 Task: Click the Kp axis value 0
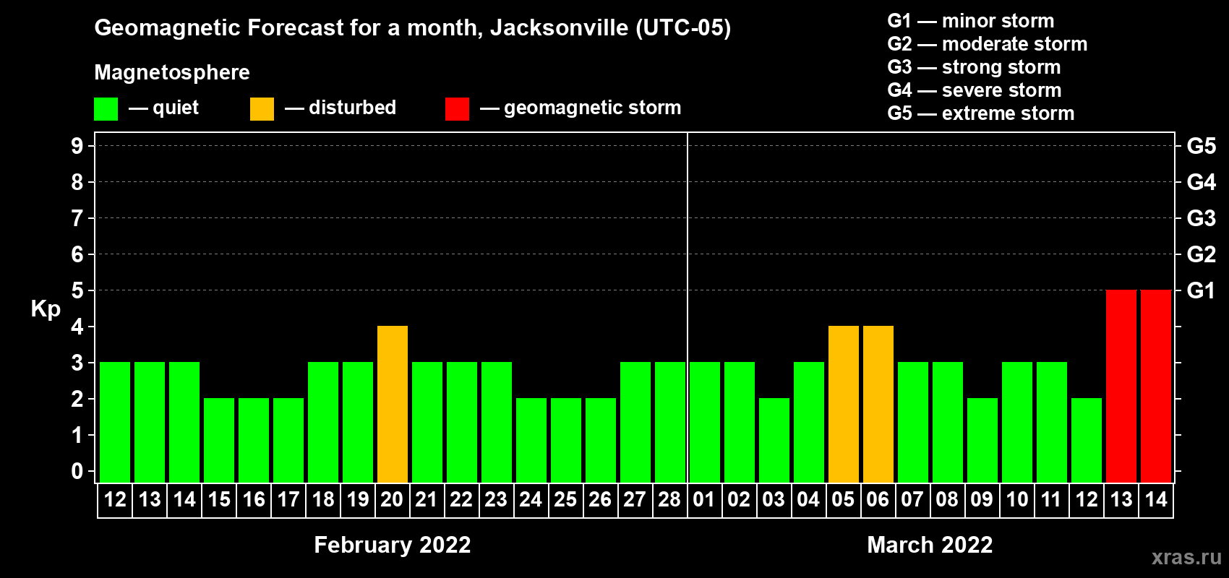point(77,471)
